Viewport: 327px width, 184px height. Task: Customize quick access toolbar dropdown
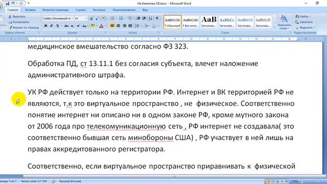pos(29,4)
